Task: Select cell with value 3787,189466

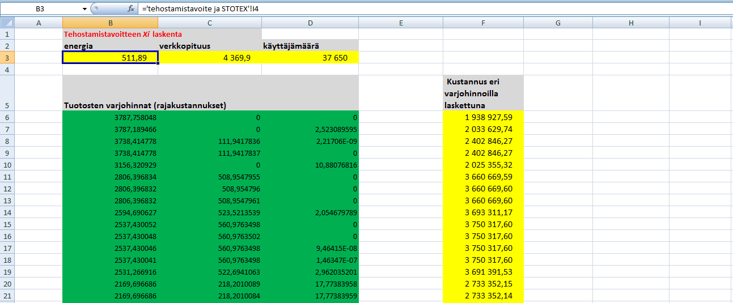Action: click(110, 129)
